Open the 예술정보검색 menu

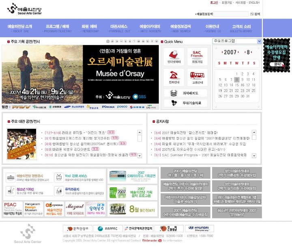point(180,28)
